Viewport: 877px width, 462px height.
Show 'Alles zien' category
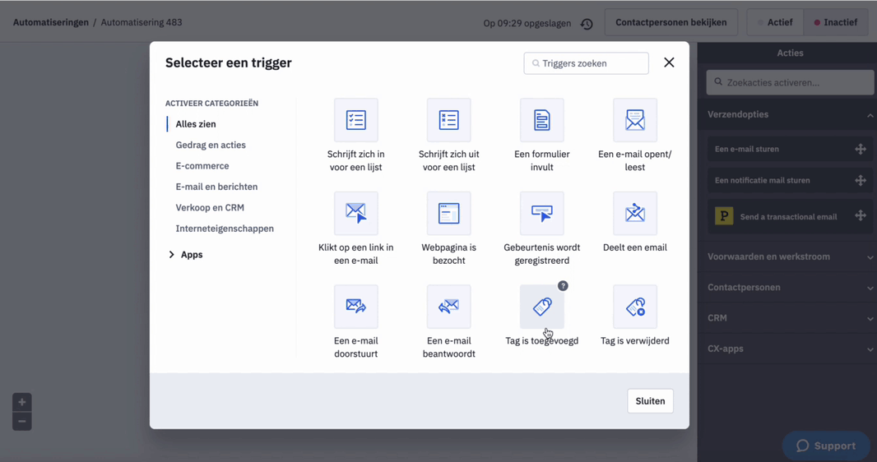(196, 124)
